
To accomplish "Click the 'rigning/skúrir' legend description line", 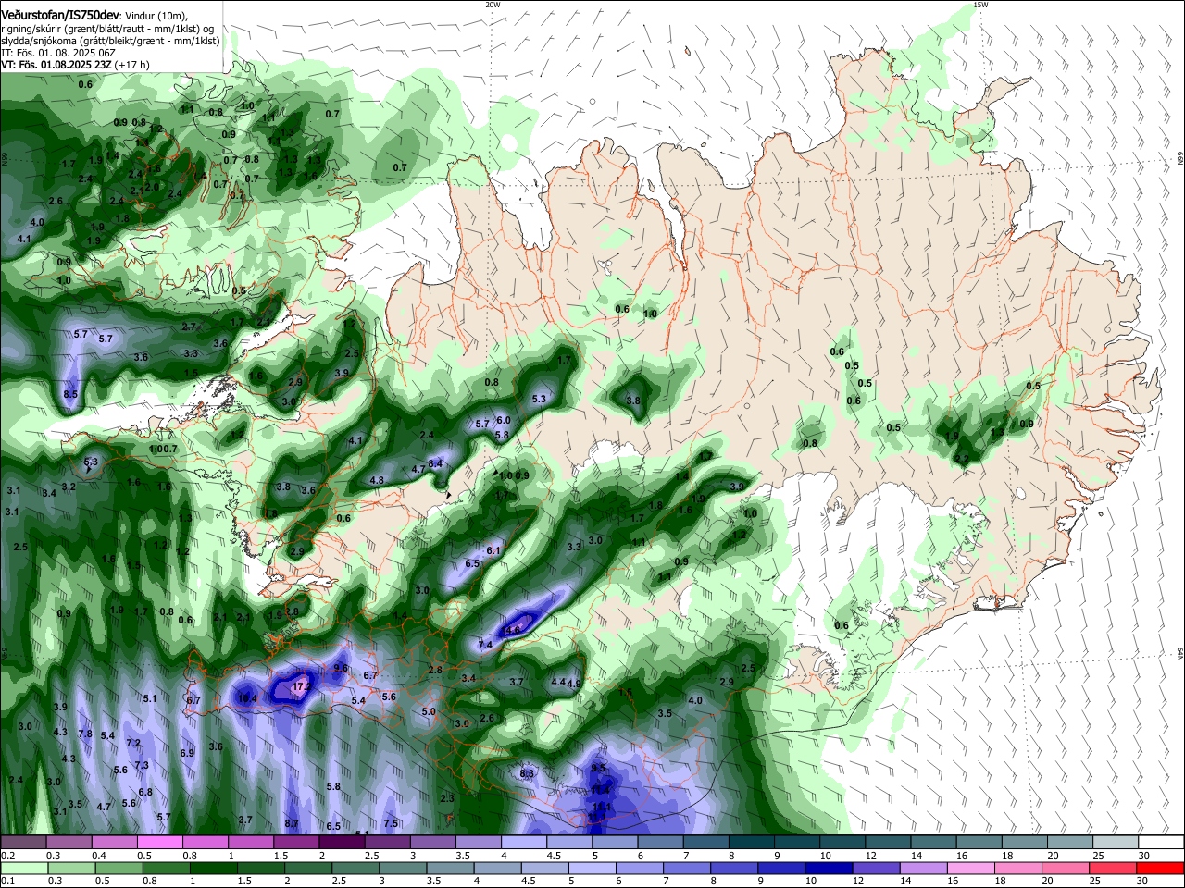I will 107,29.
